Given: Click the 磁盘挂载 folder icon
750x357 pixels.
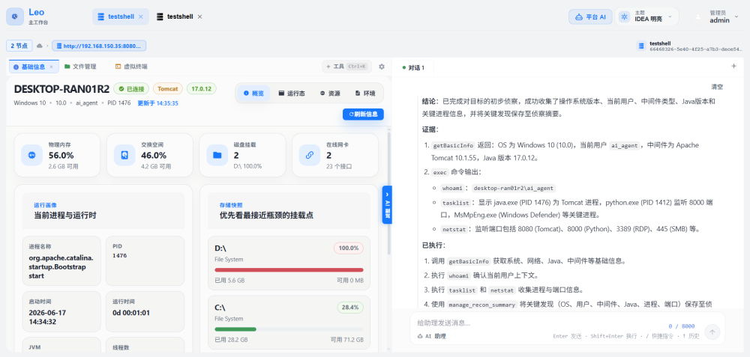Looking at the screenshot, I should tap(217, 155).
